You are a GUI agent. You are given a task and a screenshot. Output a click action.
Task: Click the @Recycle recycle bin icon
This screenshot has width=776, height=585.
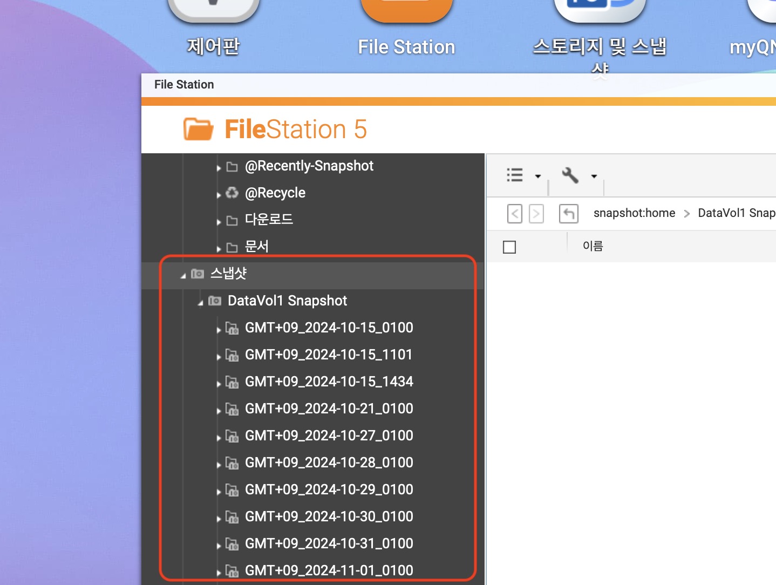[232, 193]
